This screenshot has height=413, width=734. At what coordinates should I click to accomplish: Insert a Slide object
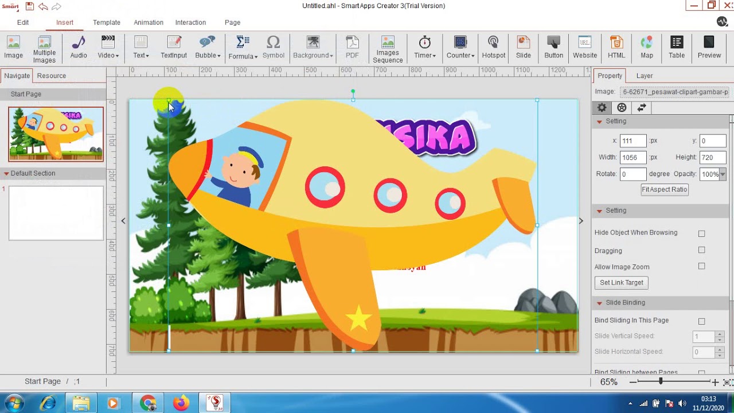(523, 47)
